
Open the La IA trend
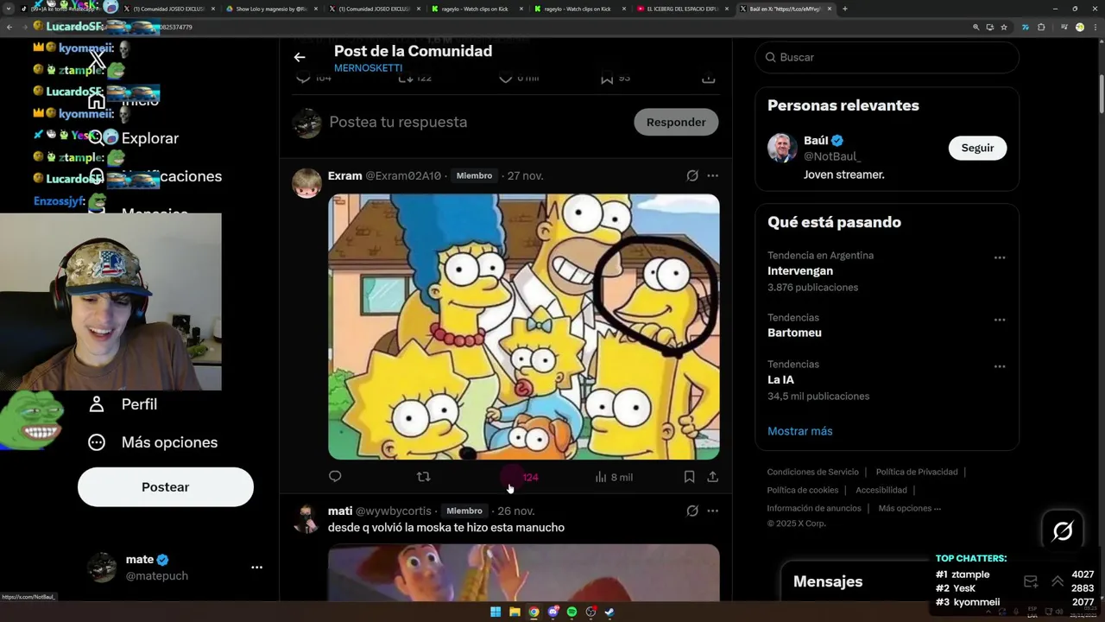[x=780, y=380]
